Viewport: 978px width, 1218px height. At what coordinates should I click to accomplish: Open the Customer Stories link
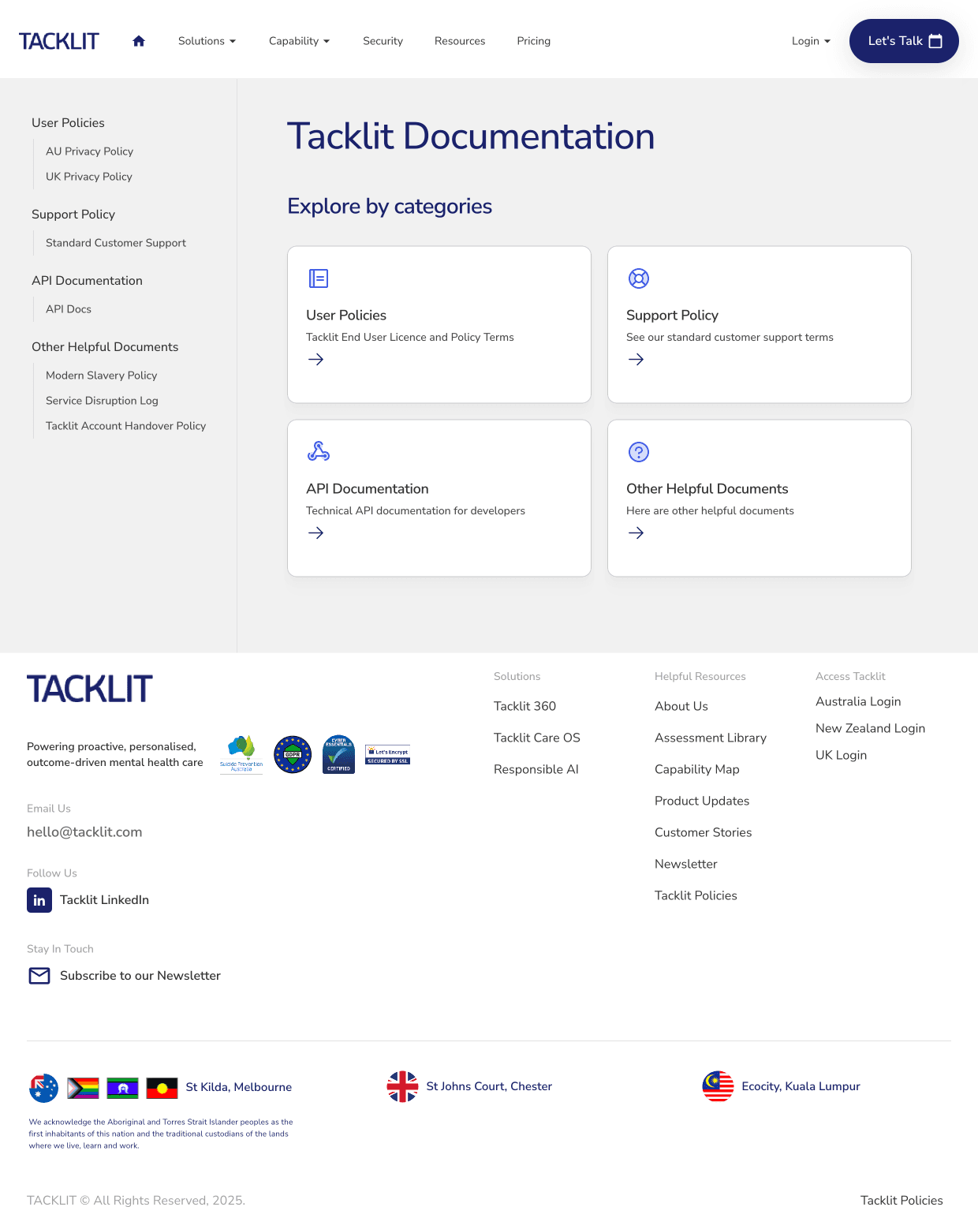[704, 832]
